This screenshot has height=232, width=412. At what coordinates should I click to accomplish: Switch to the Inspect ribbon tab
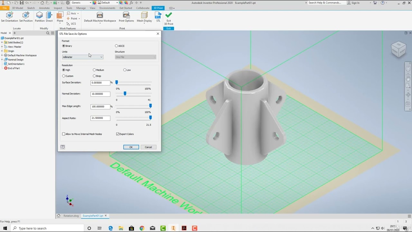(x=58, y=8)
